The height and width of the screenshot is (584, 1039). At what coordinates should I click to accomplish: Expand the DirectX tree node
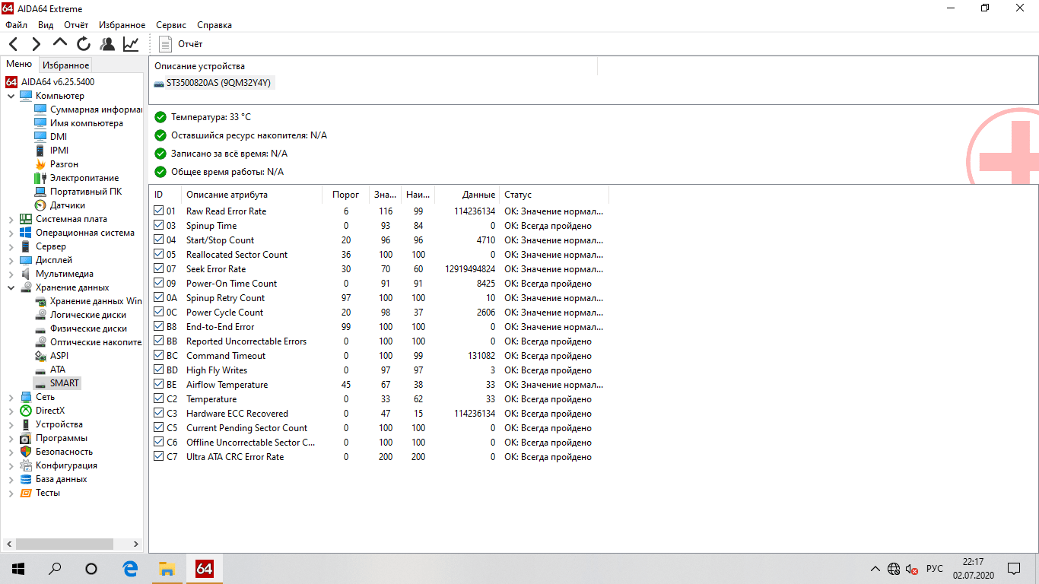pos(11,411)
